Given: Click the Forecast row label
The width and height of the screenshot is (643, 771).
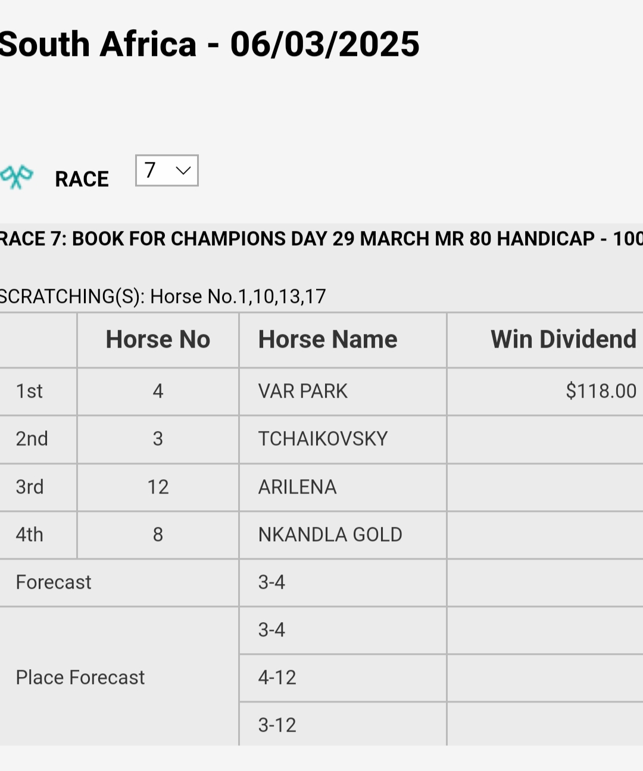Looking at the screenshot, I should 54,582.
